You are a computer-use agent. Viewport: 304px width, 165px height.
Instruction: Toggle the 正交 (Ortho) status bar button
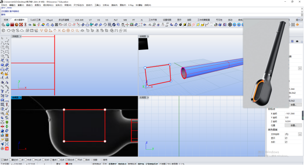pyautogui.click(x=105, y=164)
